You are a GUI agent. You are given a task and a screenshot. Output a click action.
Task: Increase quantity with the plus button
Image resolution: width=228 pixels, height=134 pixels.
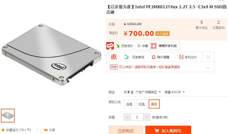point(147,117)
